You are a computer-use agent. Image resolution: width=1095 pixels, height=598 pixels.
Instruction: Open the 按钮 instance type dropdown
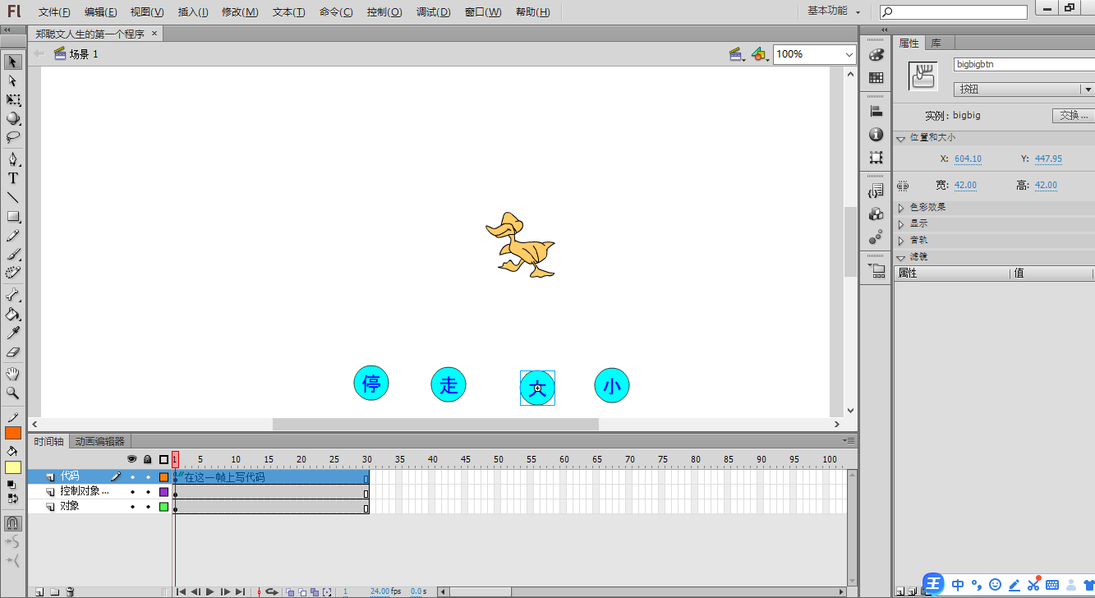[x=1024, y=89]
